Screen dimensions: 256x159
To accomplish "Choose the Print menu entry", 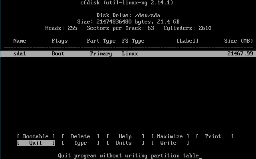I will click(x=215, y=136).
